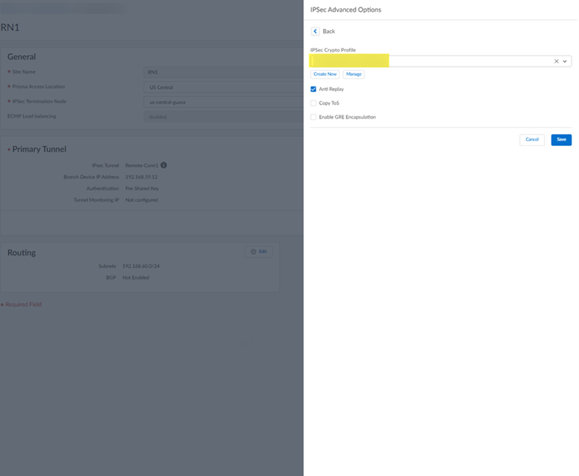Open the Manage profiles button
The height and width of the screenshot is (476, 579).
point(354,74)
